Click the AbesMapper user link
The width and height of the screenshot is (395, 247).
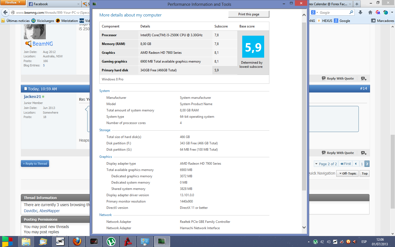[50, 211]
